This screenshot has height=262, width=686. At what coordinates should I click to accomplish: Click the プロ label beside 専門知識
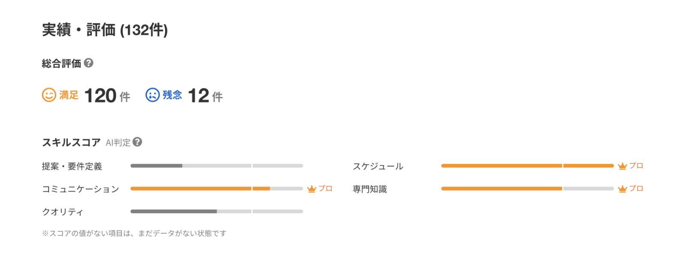point(636,188)
